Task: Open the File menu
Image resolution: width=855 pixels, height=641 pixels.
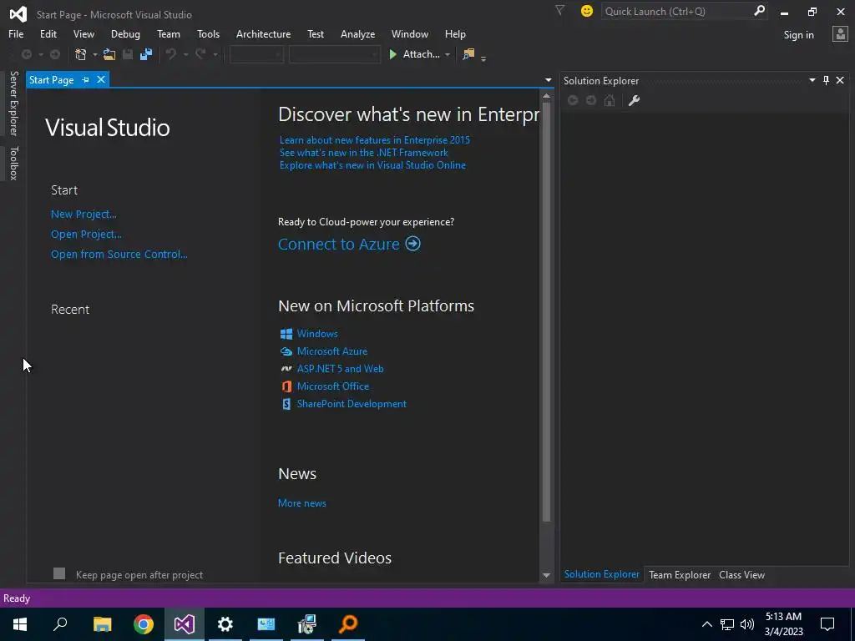Action: click(x=16, y=33)
